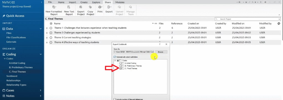Viewport: 283px width, 100px height.
Task: Click the Cases briefcase icon in sidebar
Action: (x=4, y=90)
